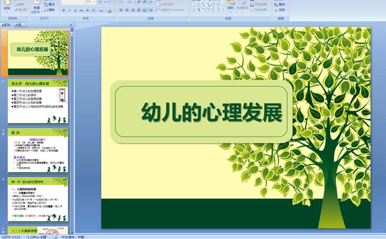The height and width of the screenshot is (239, 386).
Task: Select slide 4 thumbnail 第一节
Action: point(38,200)
